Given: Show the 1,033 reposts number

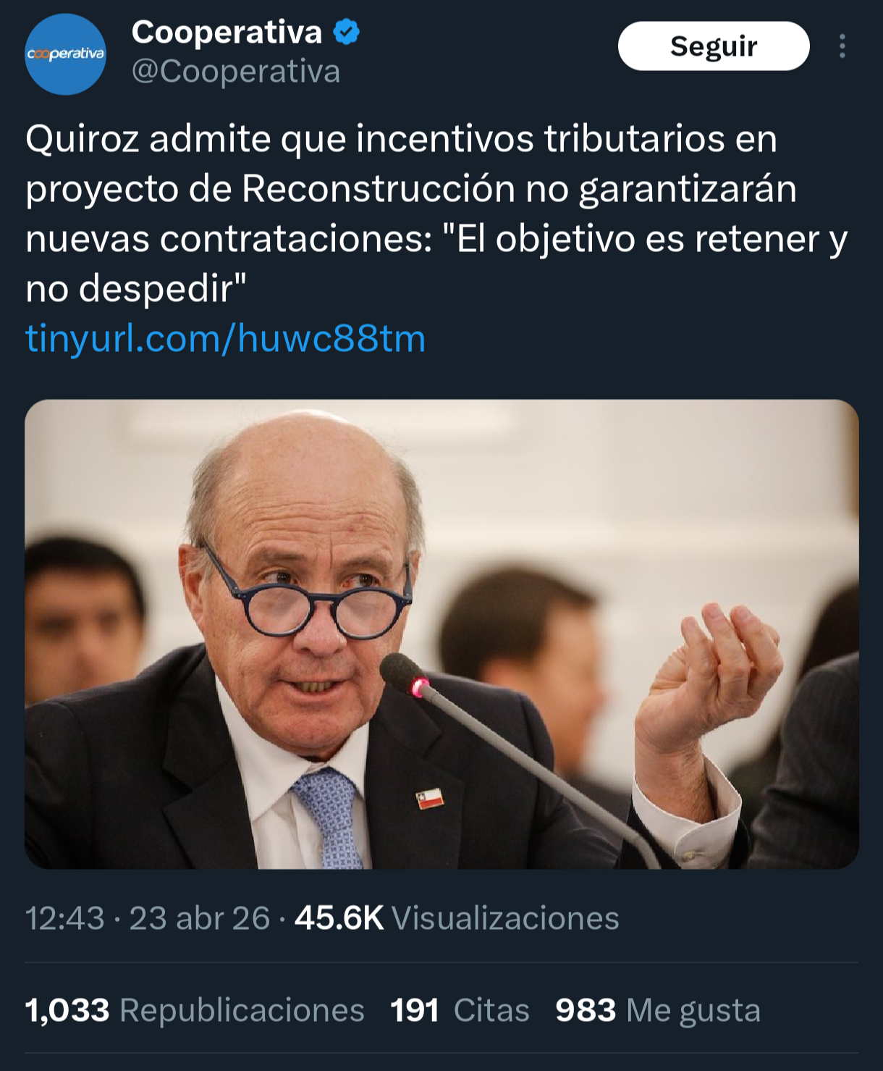Looking at the screenshot, I should point(67,1010).
